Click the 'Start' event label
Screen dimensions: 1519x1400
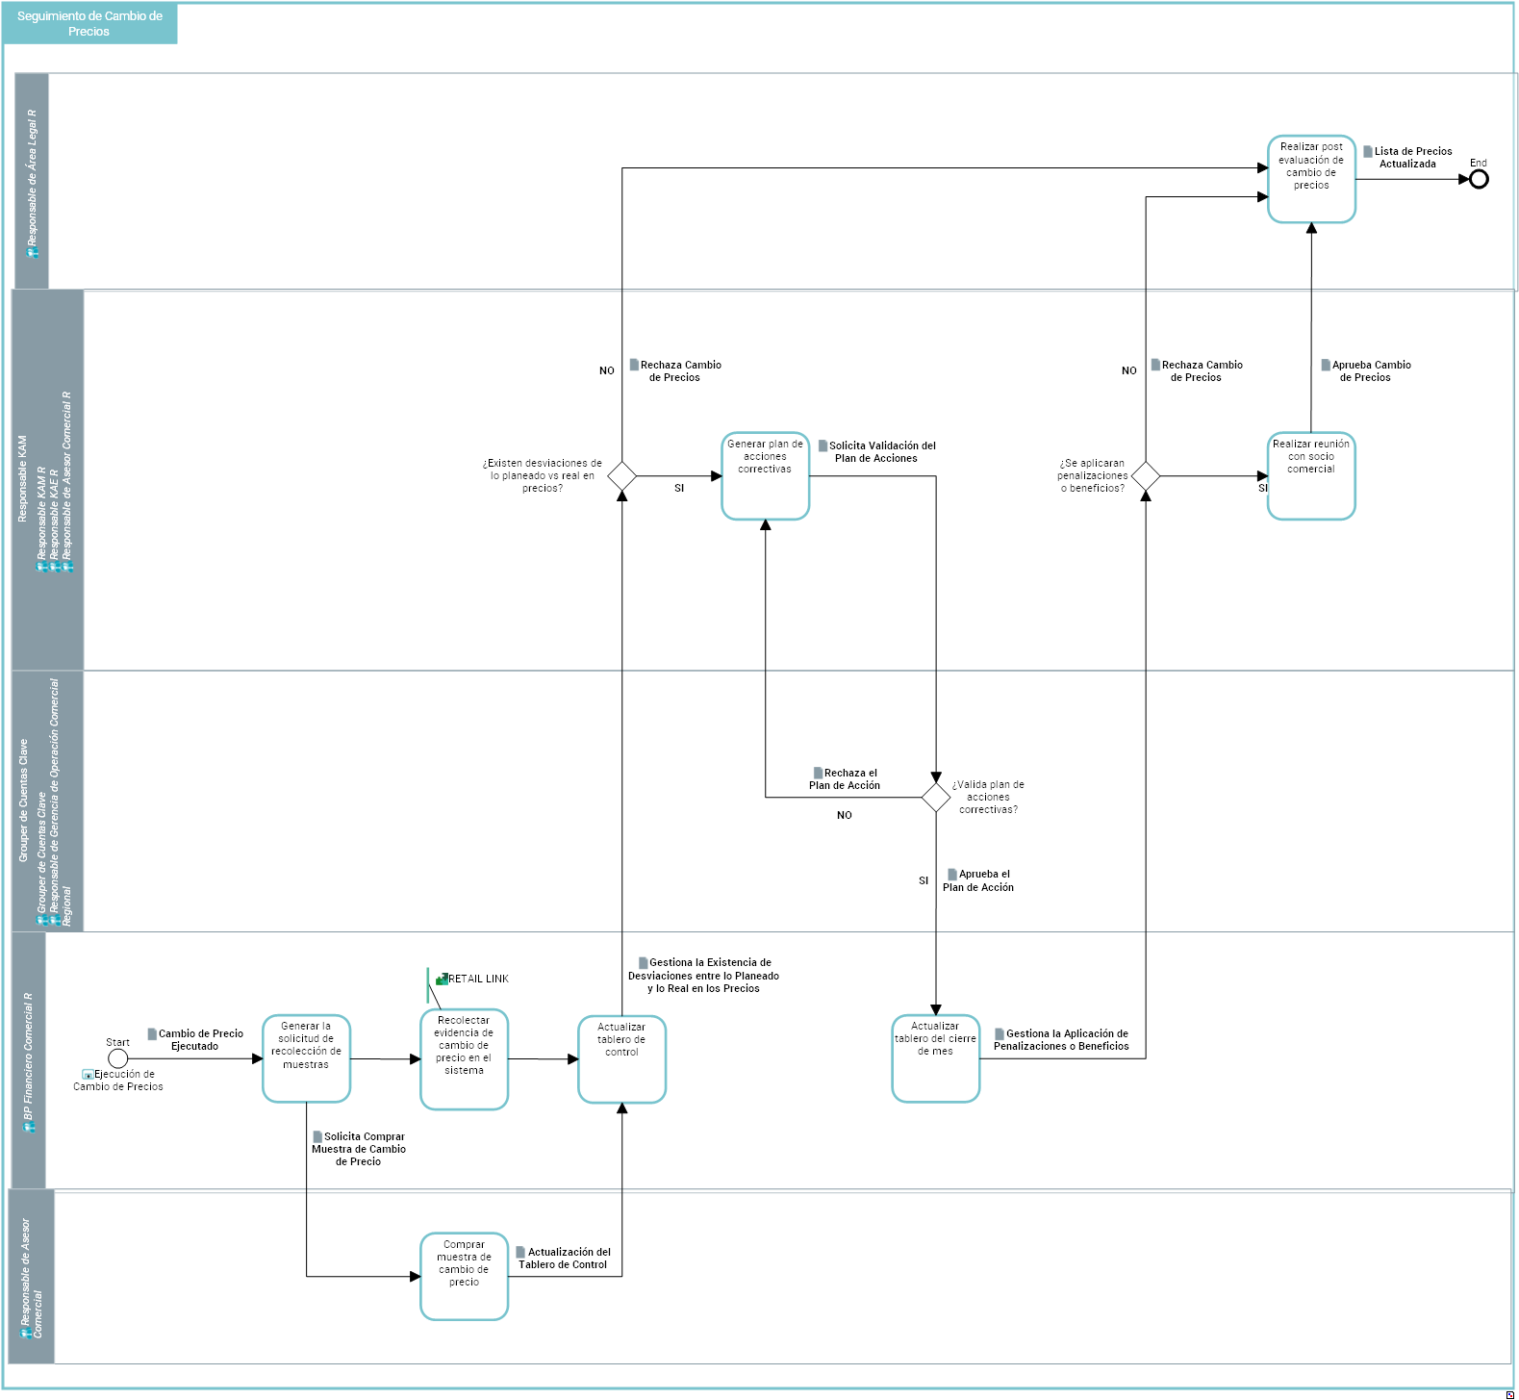point(117,1042)
